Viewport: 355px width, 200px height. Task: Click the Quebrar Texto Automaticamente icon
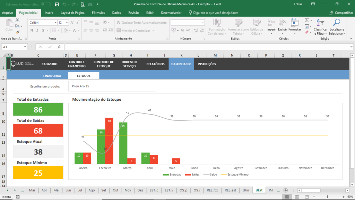tap(119, 22)
